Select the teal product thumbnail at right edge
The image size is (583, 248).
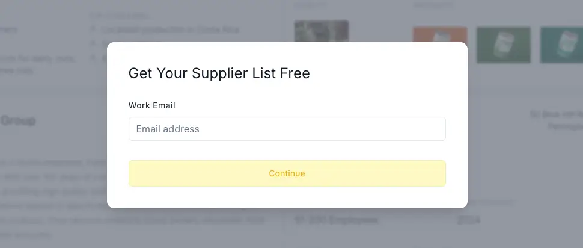coord(562,44)
